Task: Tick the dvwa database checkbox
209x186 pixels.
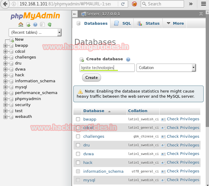Action: [x=78, y=154]
